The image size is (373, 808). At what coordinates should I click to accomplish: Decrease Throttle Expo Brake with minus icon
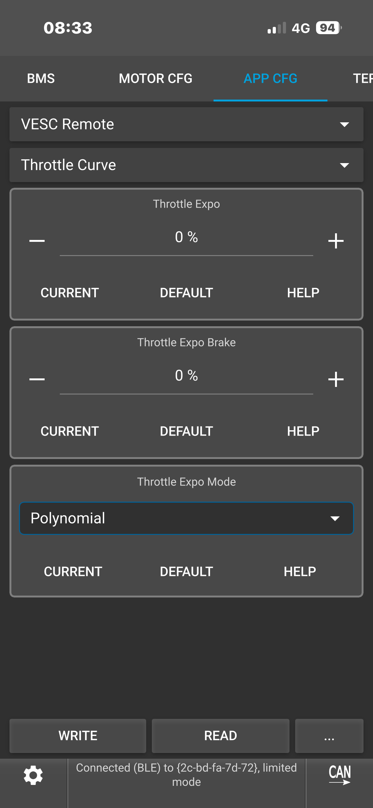(x=37, y=379)
